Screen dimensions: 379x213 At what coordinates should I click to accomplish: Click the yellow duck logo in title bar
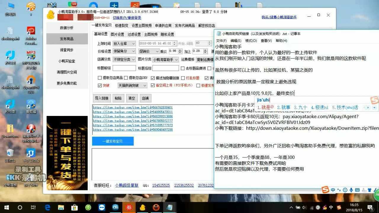pyautogui.click(x=51, y=14)
